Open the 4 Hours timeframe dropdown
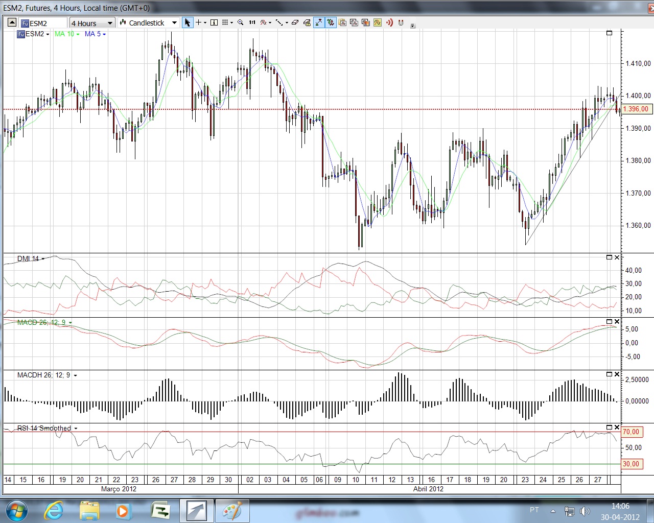The image size is (654, 523). (x=92, y=23)
